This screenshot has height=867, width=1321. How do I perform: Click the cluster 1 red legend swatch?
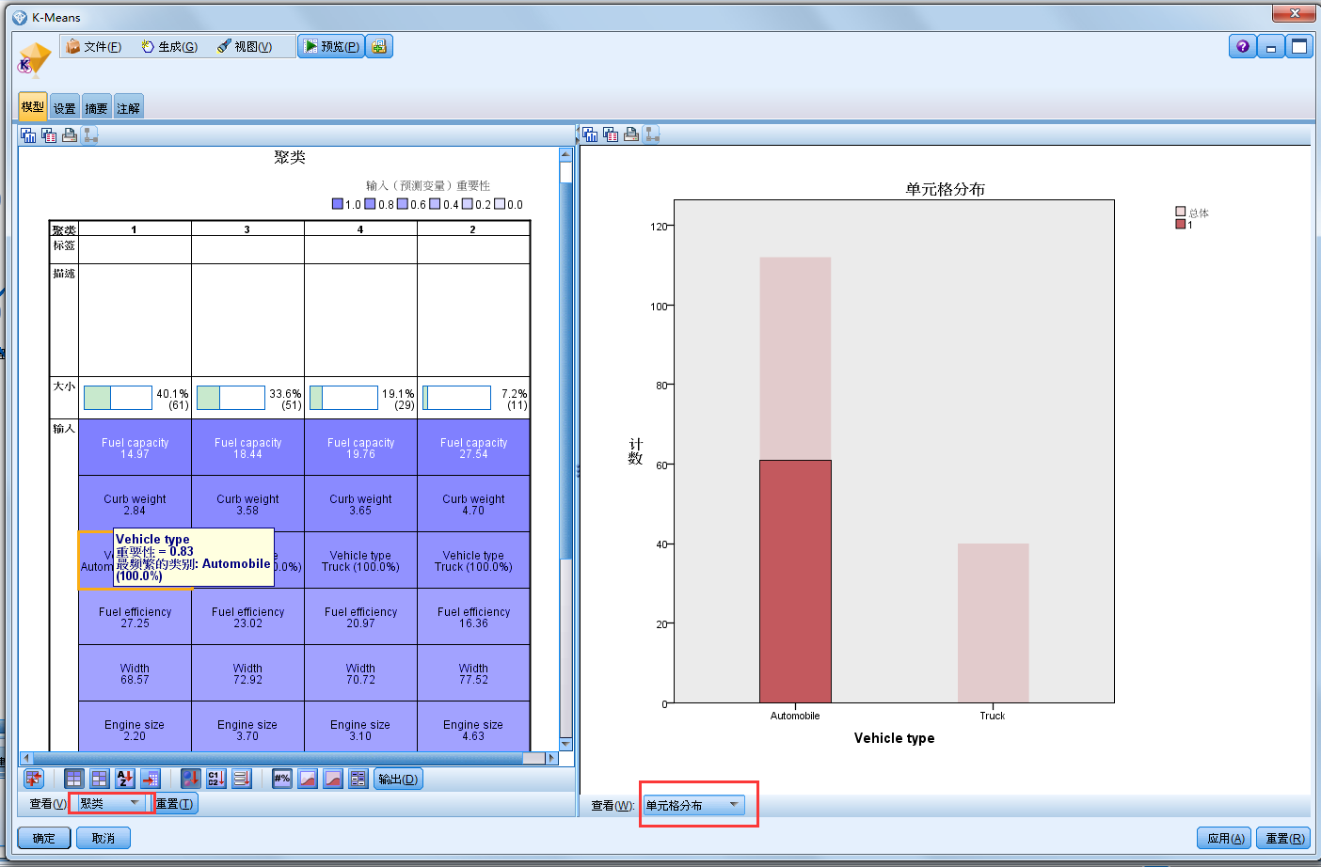point(1181,224)
